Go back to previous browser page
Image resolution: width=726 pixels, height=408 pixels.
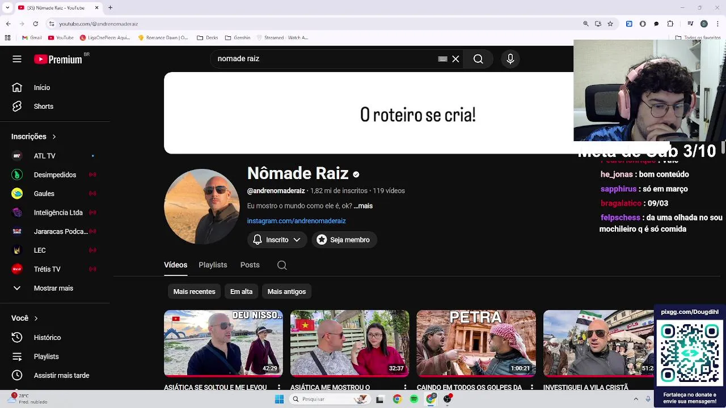[x=8, y=24]
